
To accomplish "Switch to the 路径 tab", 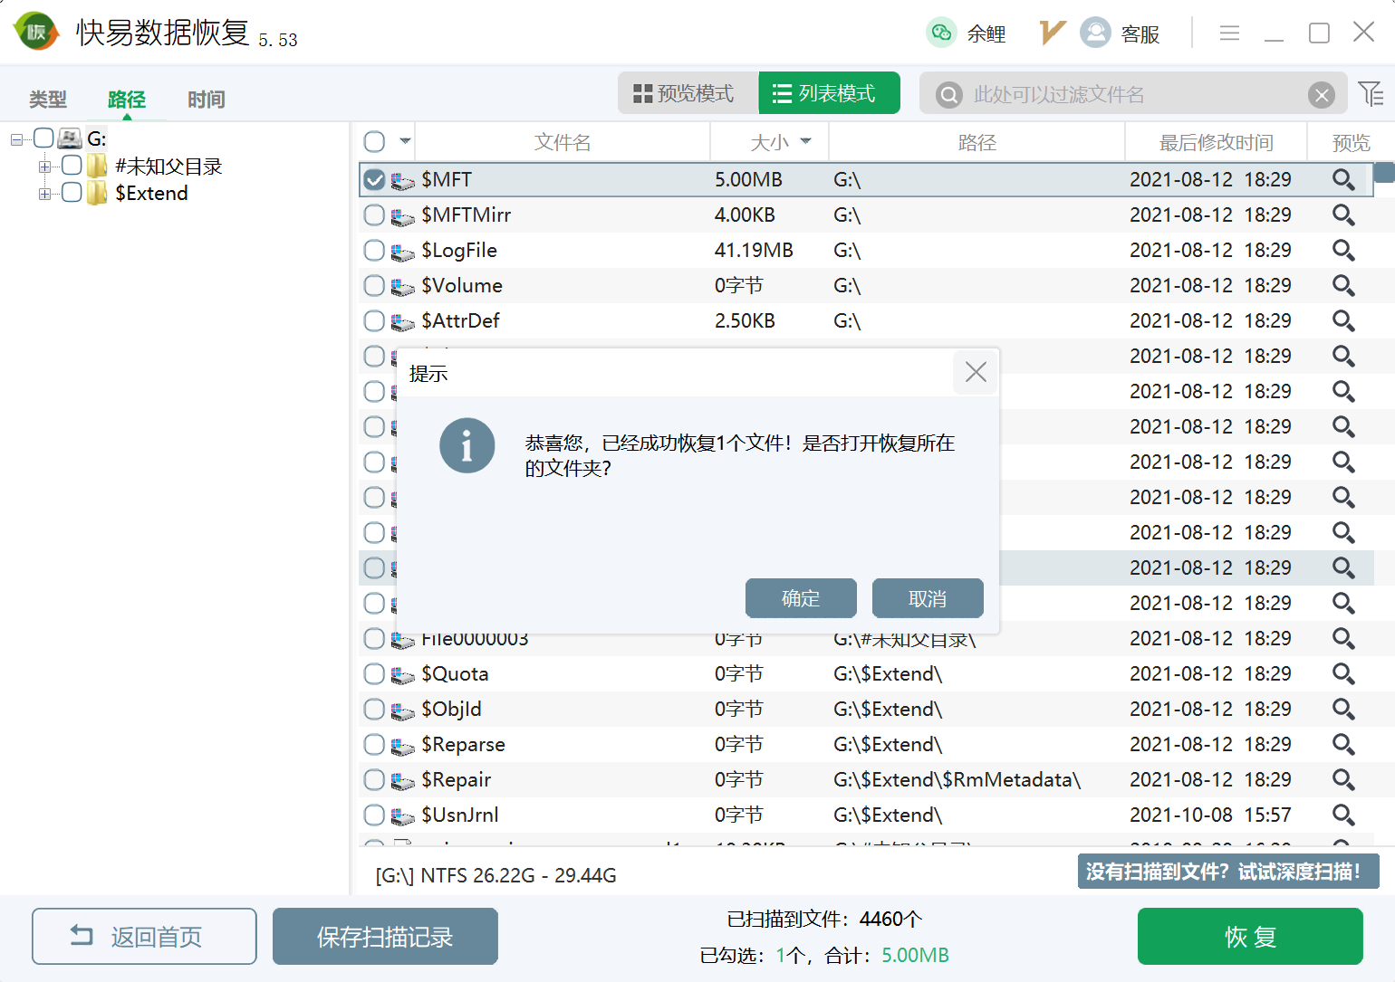I will tap(127, 100).
